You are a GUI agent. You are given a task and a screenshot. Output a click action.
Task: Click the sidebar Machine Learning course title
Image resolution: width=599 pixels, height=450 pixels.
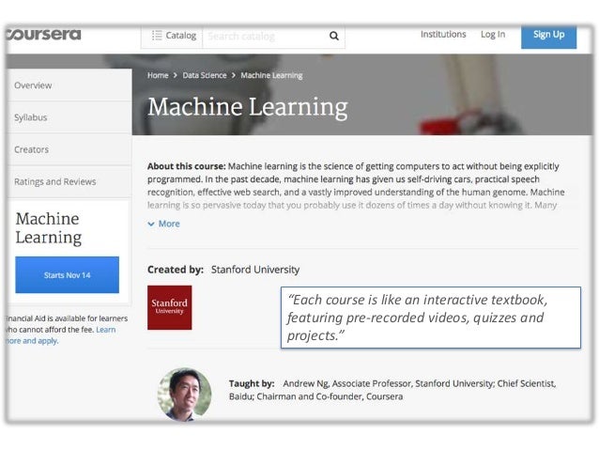coord(49,228)
